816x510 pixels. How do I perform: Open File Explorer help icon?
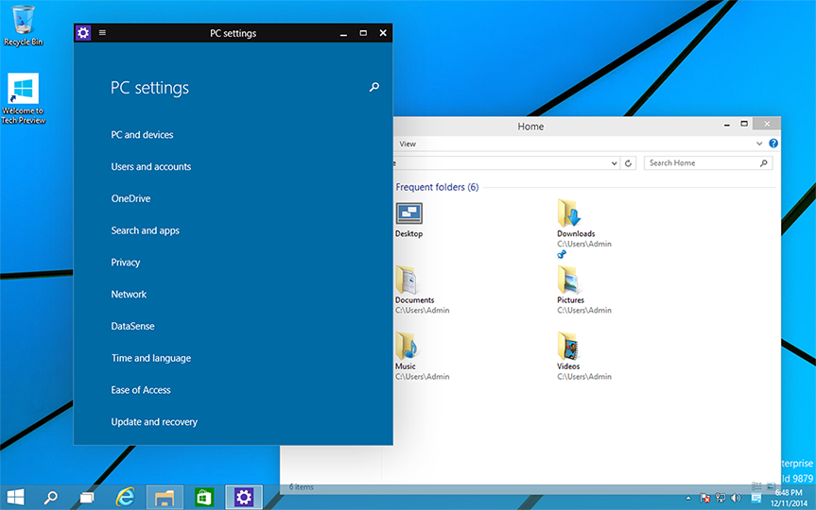(773, 144)
